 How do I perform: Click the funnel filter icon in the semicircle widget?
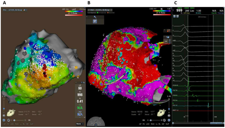[x=96, y=125]
